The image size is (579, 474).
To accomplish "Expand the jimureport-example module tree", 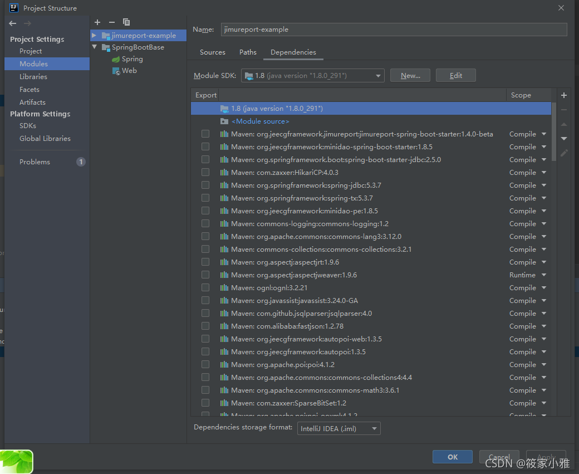I will tap(94, 36).
